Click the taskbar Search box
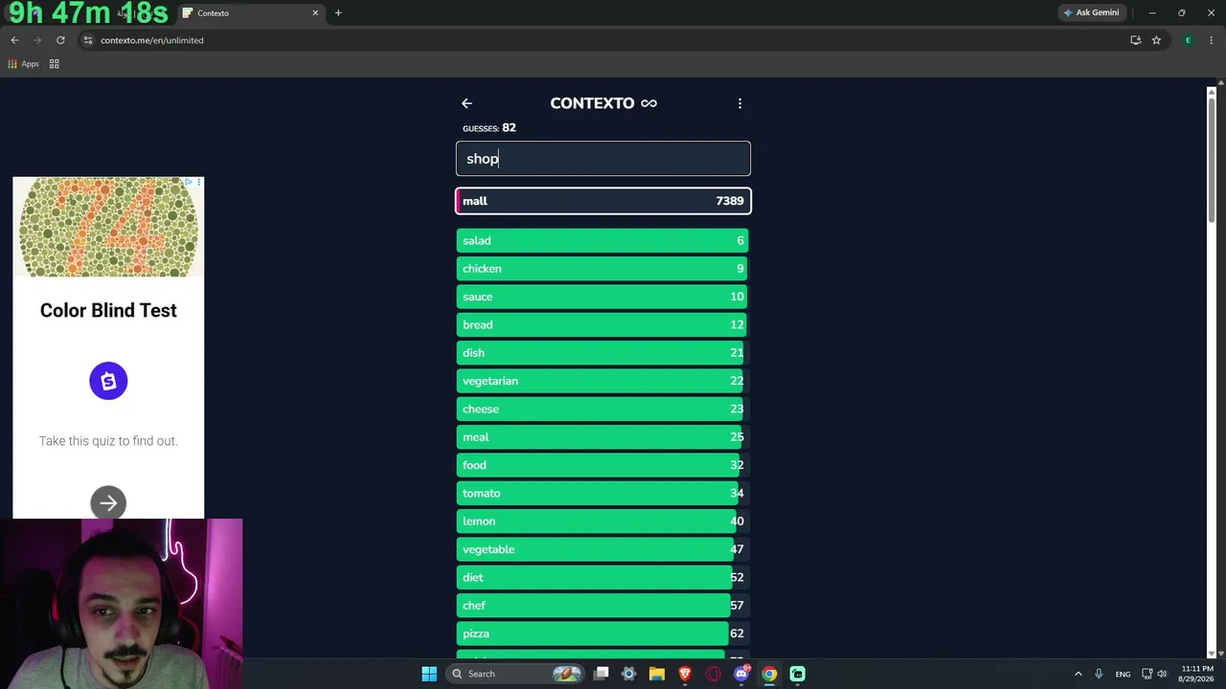1226x689 pixels. click(517, 674)
